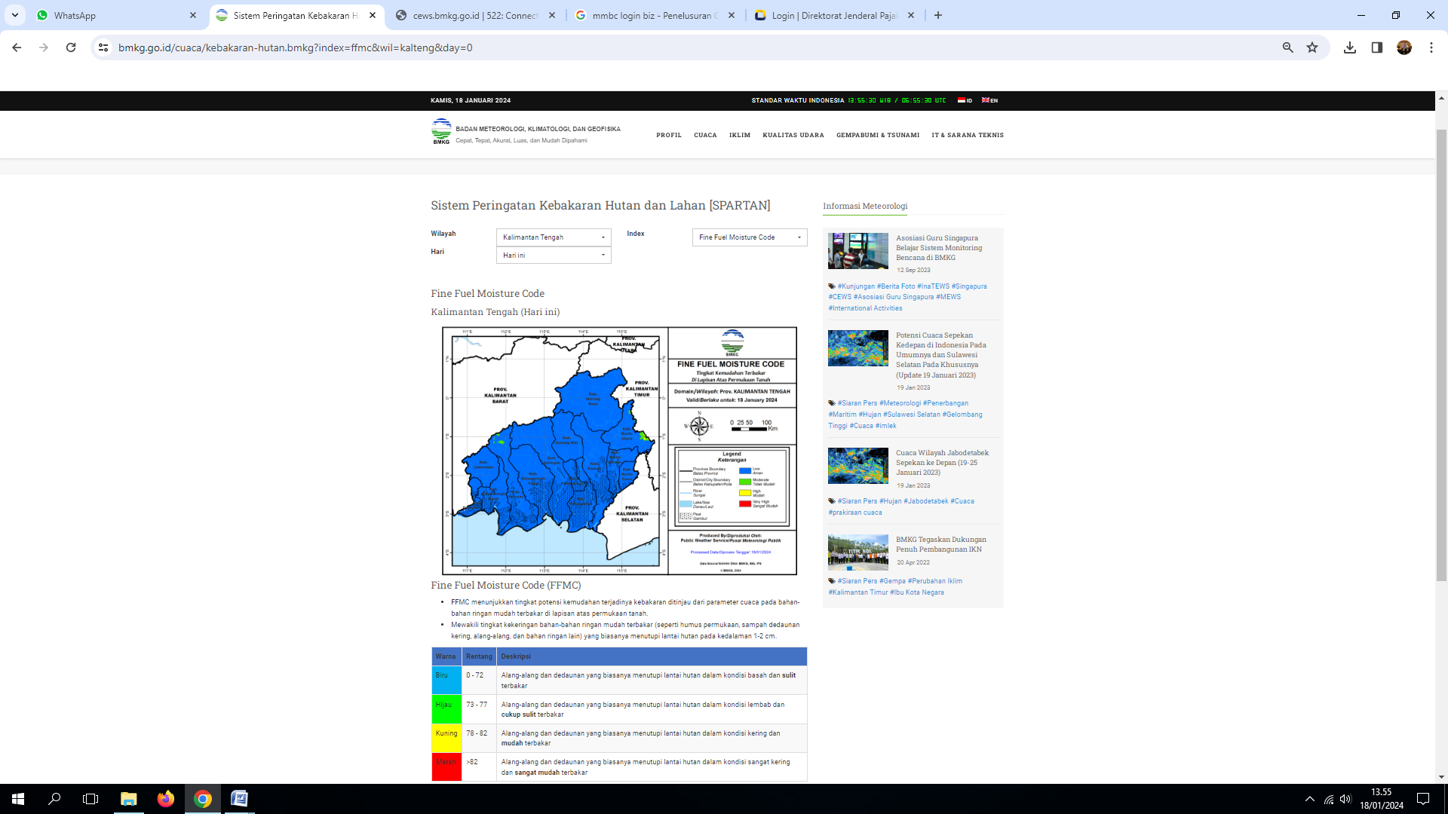Click the Fine Fuel Moisture Code map image
The height and width of the screenshot is (814, 1448).
(619, 451)
